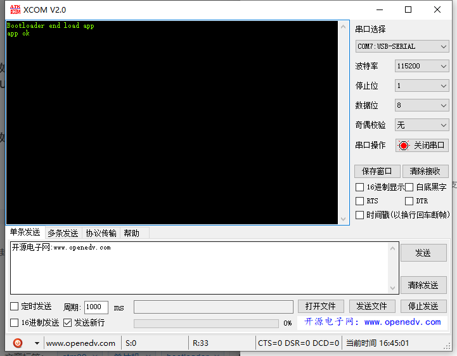Click the 发送文件 send file button
The image size is (457, 356).
[372, 306]
